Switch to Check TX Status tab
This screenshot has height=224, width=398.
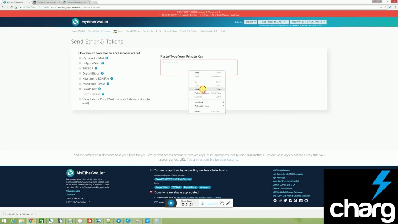coord(188,31)
